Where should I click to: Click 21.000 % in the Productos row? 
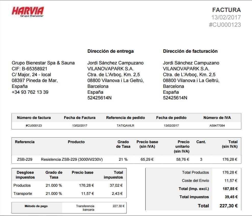54,185
